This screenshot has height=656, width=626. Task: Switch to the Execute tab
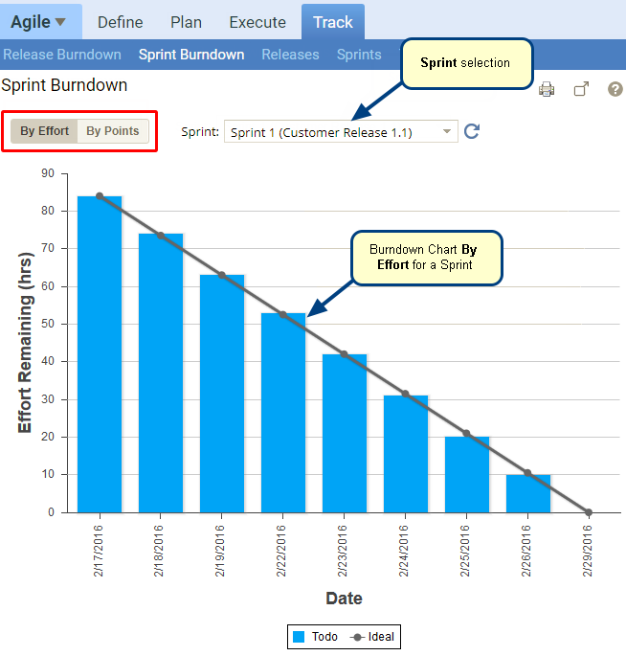(x=257, y=22)
